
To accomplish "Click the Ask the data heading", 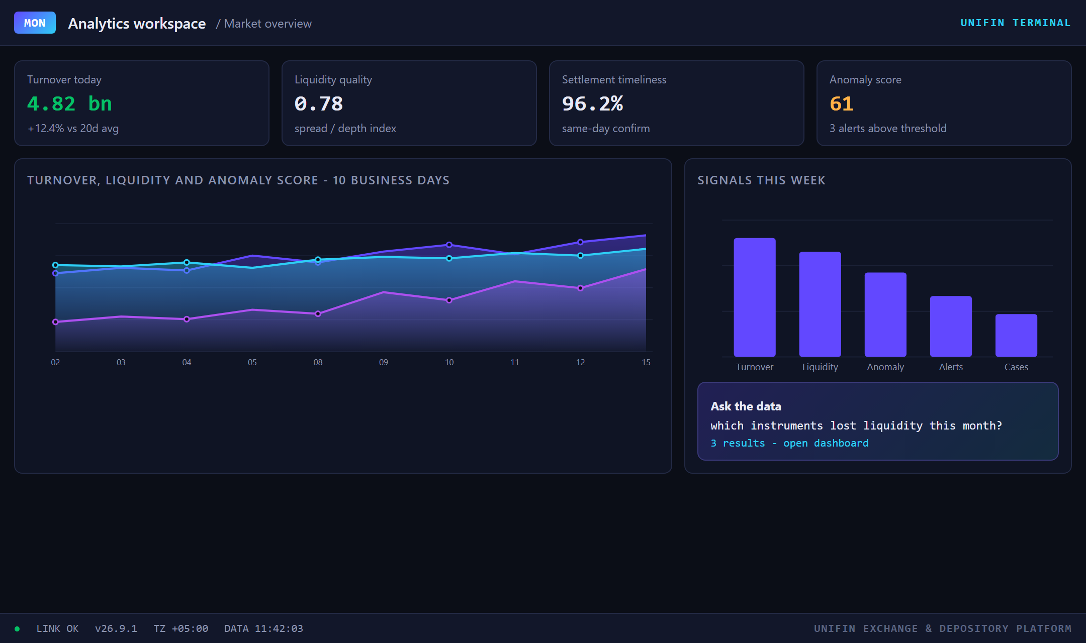I will coord(746,406).
